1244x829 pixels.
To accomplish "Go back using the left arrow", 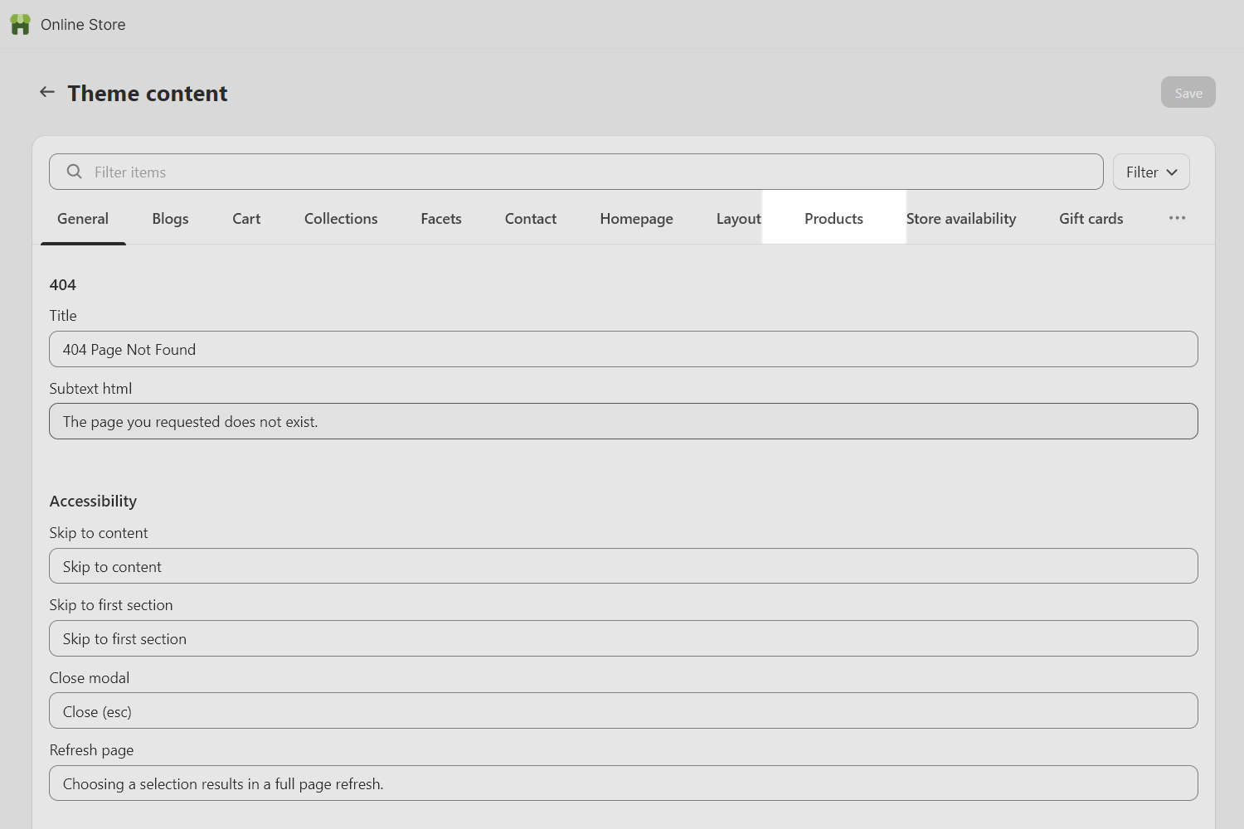I will click(x=47, y=92).
